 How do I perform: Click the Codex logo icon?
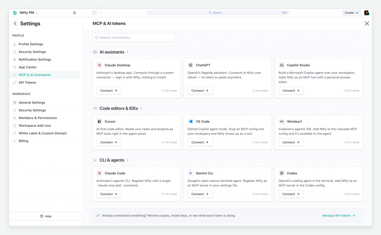282,173
